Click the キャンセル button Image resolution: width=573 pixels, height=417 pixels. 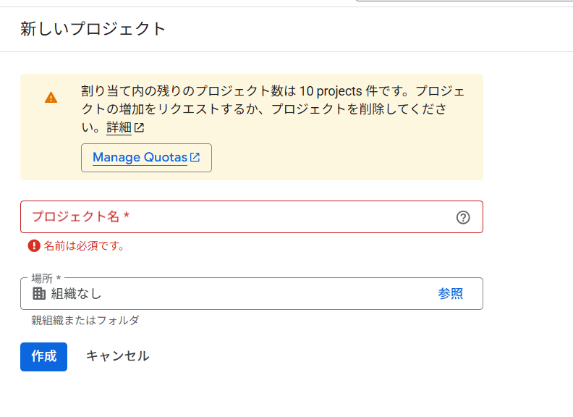(117, 356)
